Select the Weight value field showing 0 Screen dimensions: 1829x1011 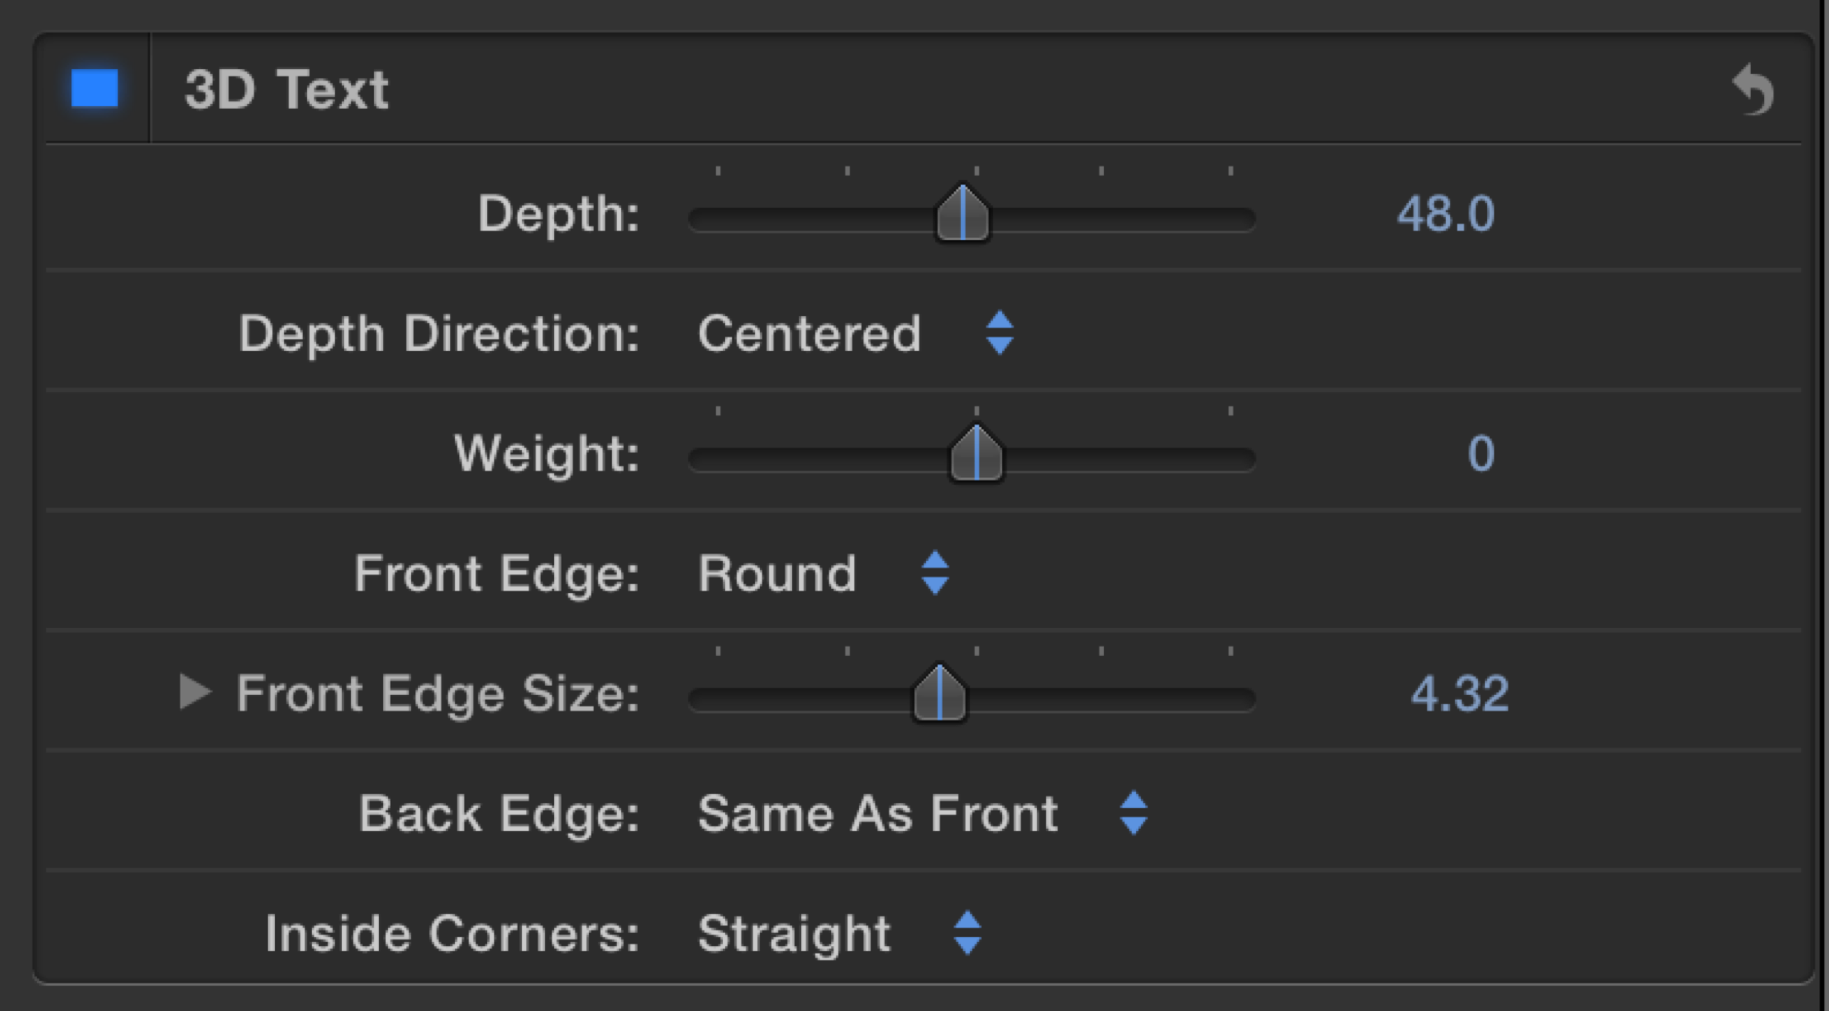(x=1481, y=454)
